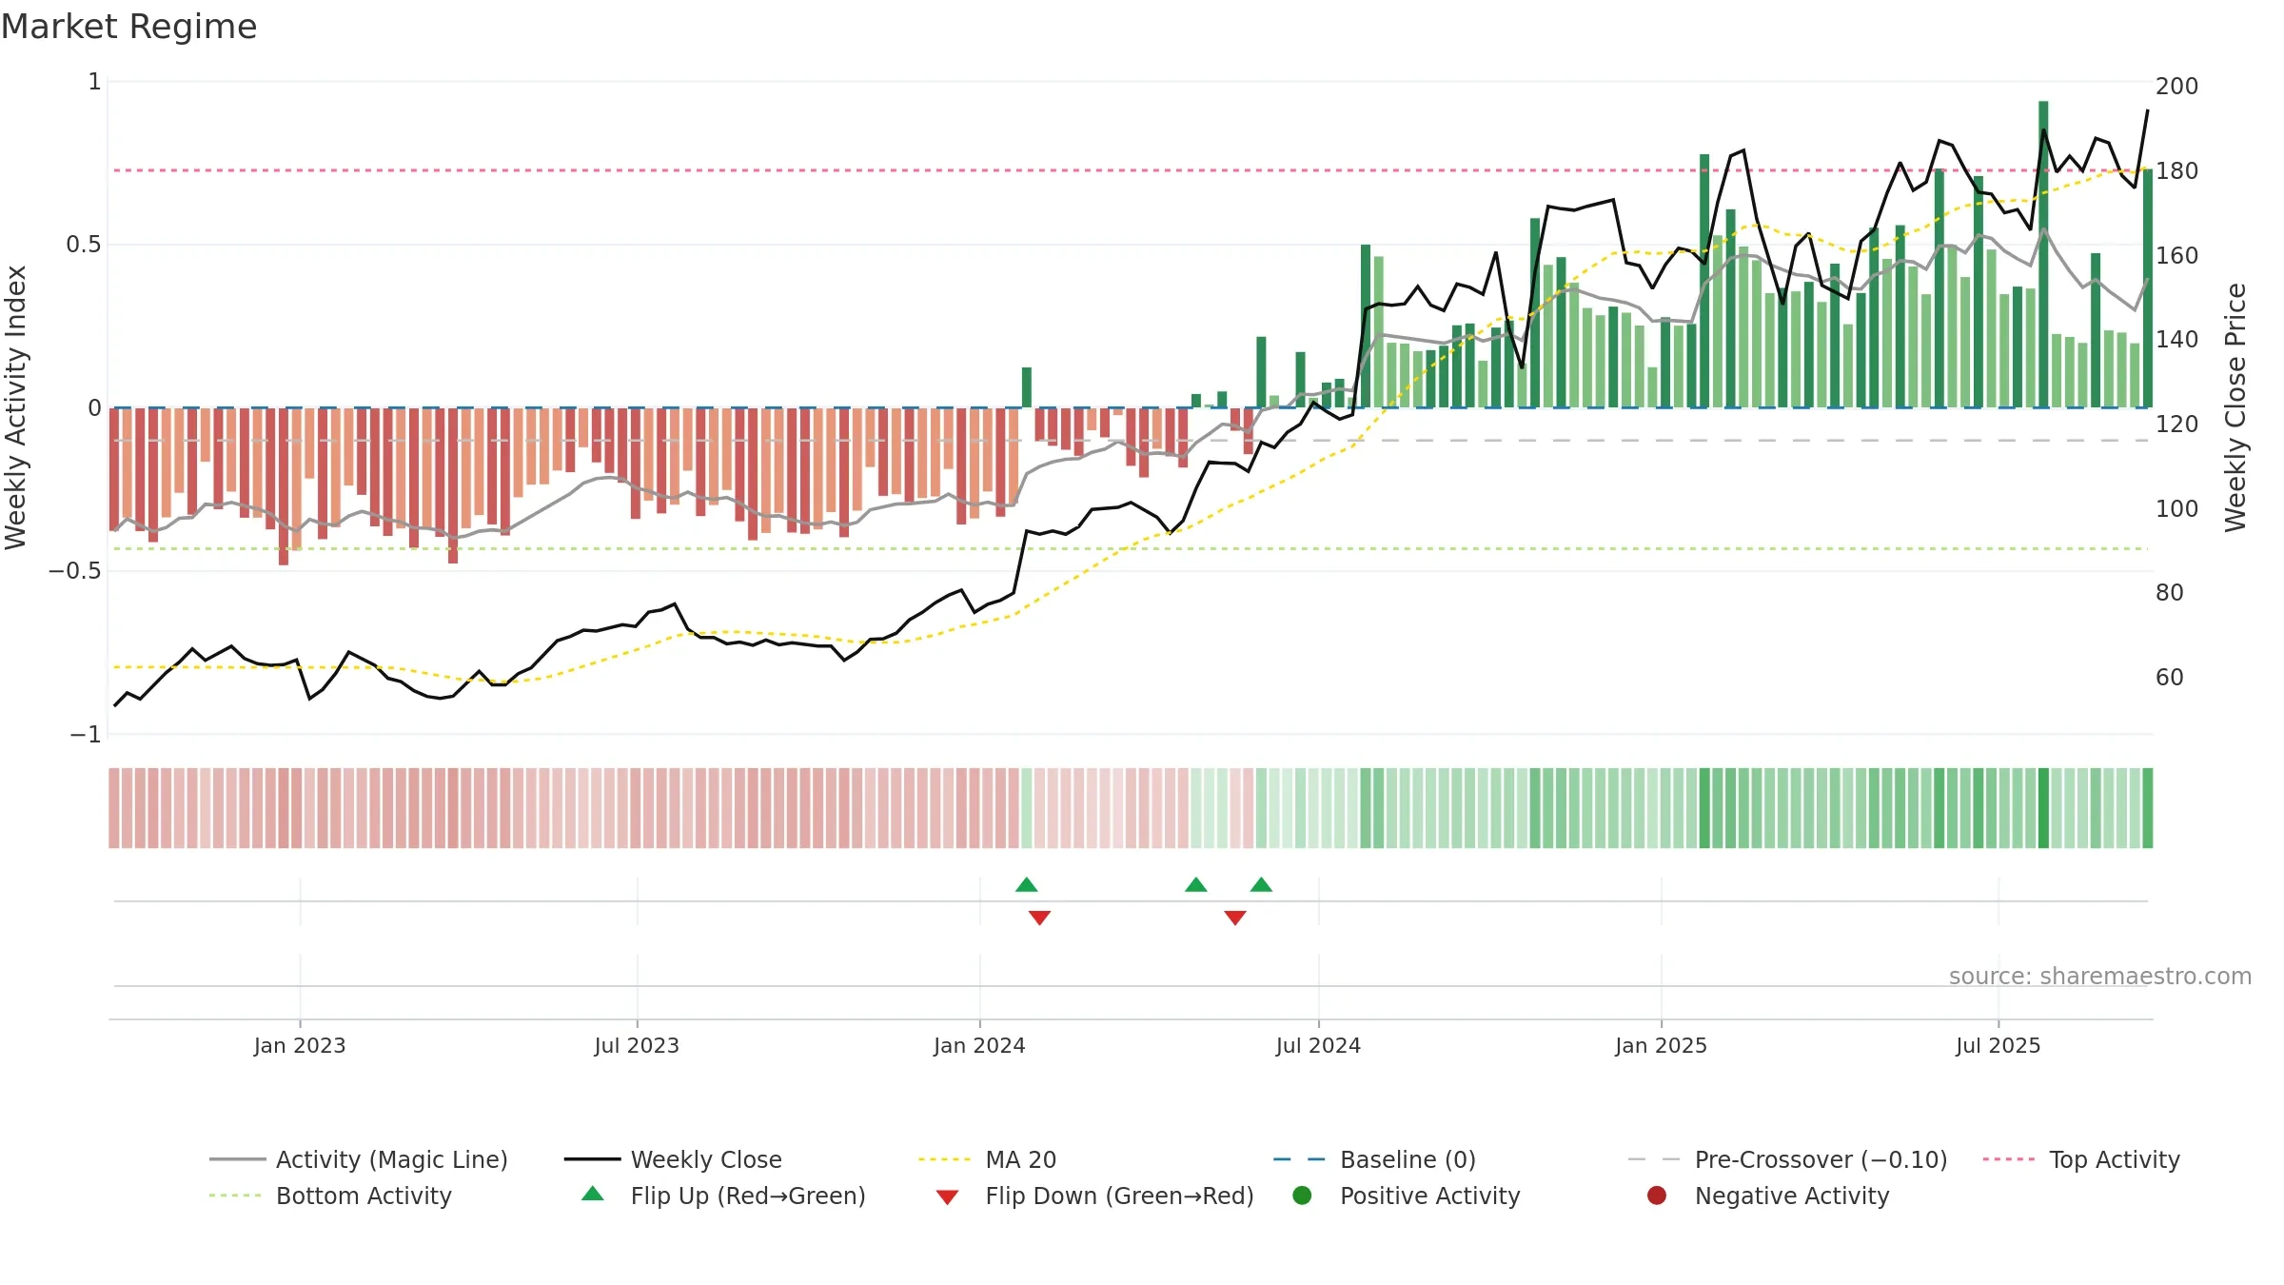Click the 200 price axis label
The image size is (2284, 1285).
pyautogui.click(x=2176, y=87)
